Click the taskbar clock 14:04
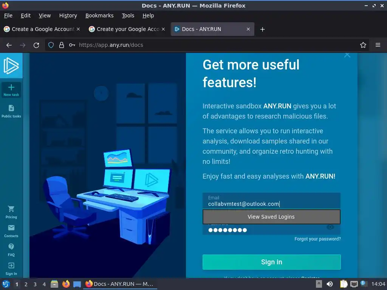The width and height of the screenshot is (387, 290). (378, 284)
